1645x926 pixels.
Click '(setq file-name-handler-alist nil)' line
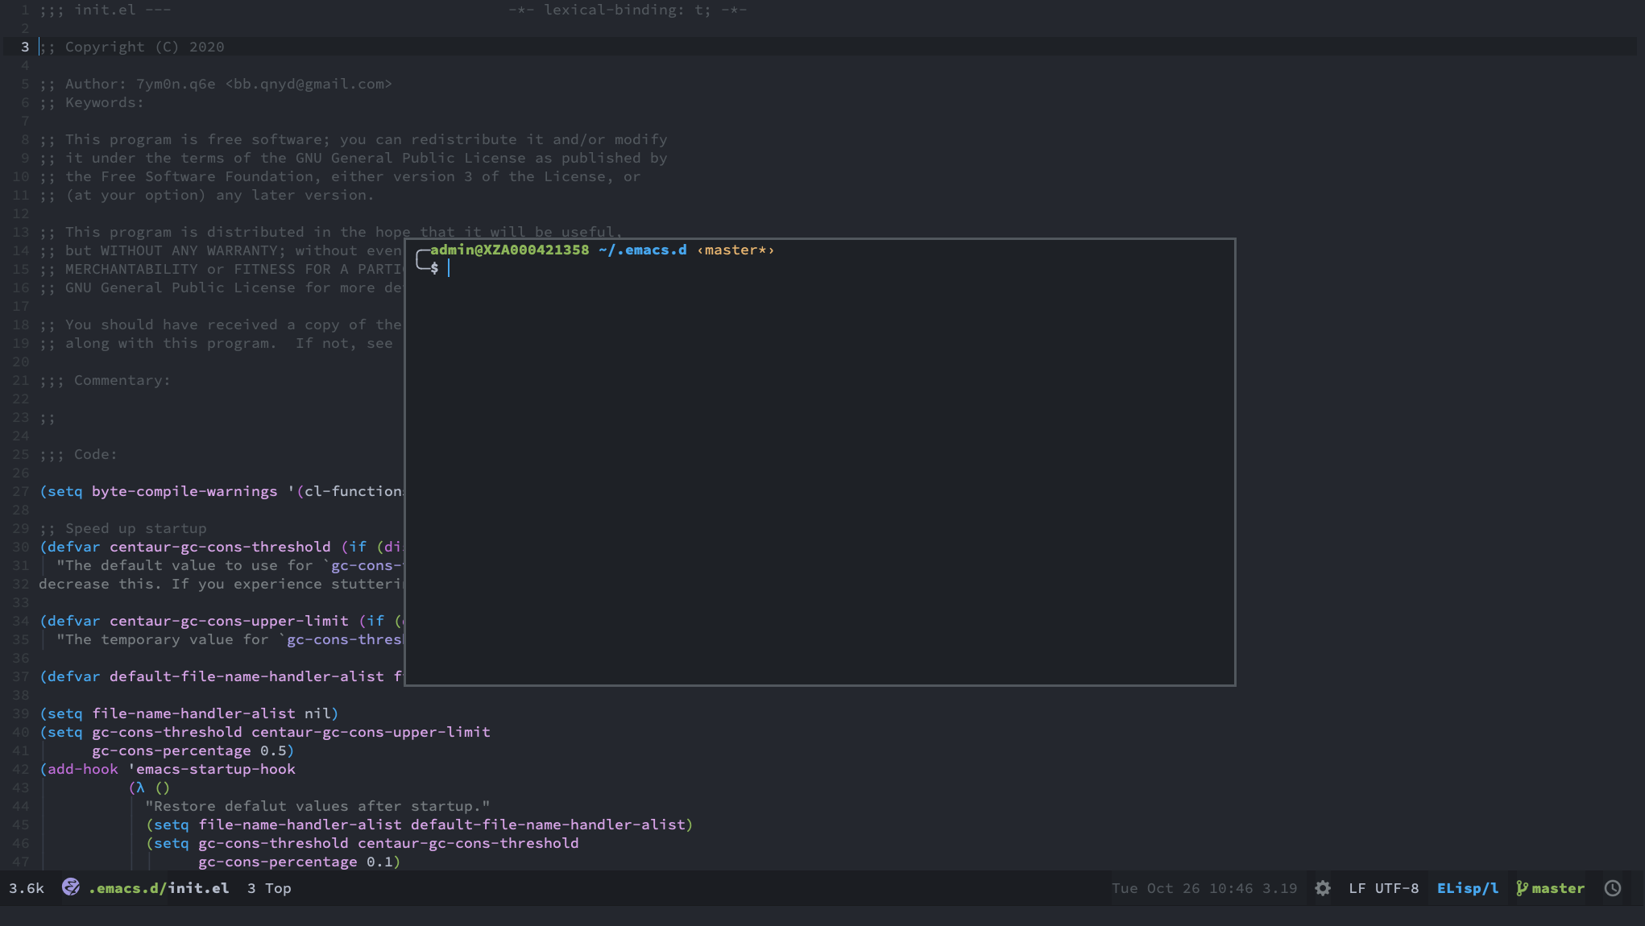click(x=189, y=713)
